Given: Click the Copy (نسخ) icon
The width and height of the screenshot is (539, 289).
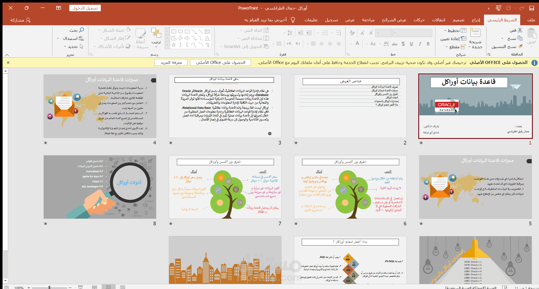Looking at the screenshot, I should pyautogui.click(x=520, y=38).
